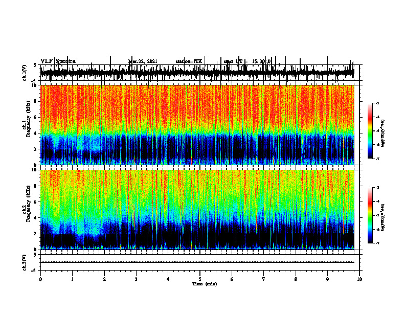405x313 pixels.
Task: Click time axis tick label "3"
Action: tap(136, 279)
